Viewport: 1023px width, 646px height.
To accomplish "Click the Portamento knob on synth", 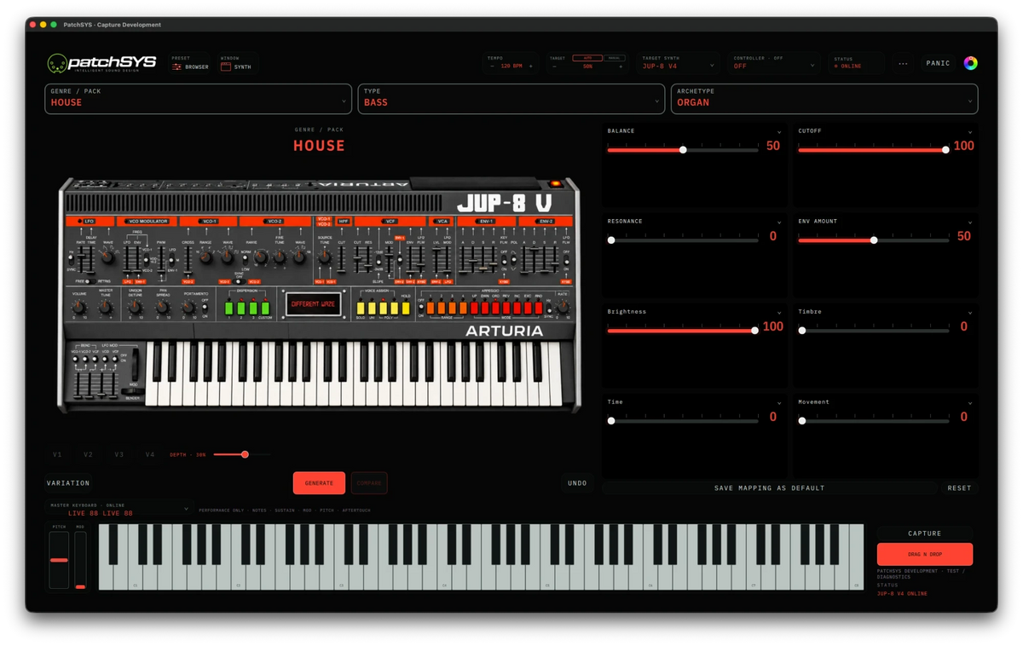I will (x=188, y=308).
